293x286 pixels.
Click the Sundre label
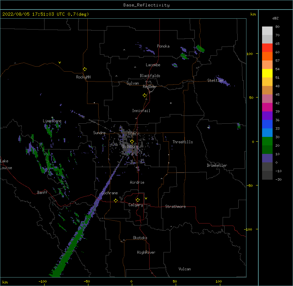coord(99,133)
